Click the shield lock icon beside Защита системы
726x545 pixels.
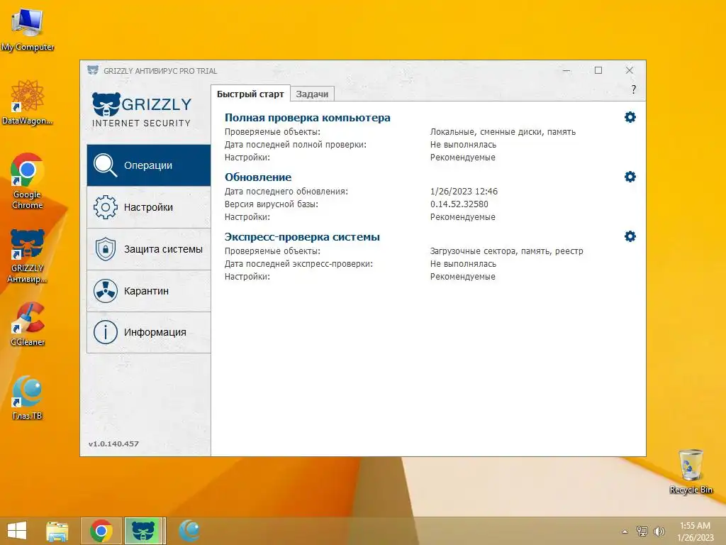105,249
